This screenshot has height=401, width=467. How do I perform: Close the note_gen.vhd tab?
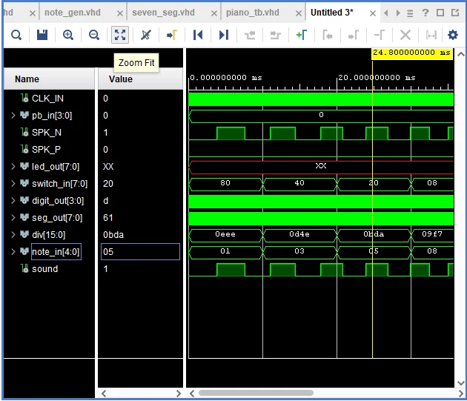pyautogui.click(x=120, y=13)
